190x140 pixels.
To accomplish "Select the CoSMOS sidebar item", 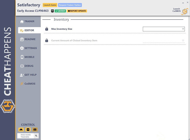I will tap(28, 84).
